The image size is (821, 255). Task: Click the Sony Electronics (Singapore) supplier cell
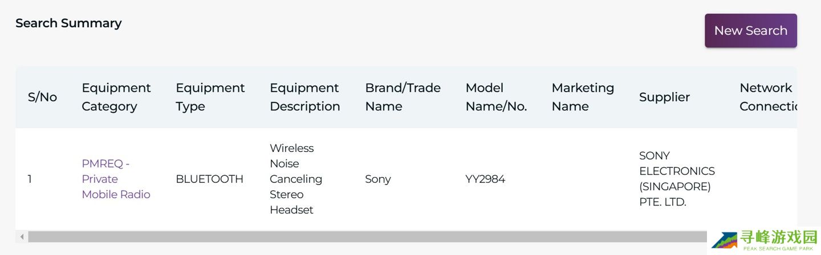tap(677, 179)
